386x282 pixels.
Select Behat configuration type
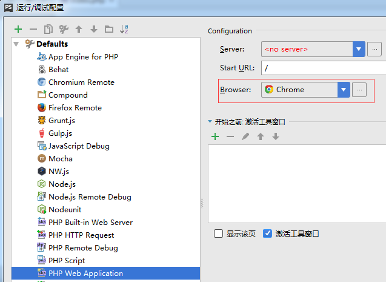click(x=105, y=70)
